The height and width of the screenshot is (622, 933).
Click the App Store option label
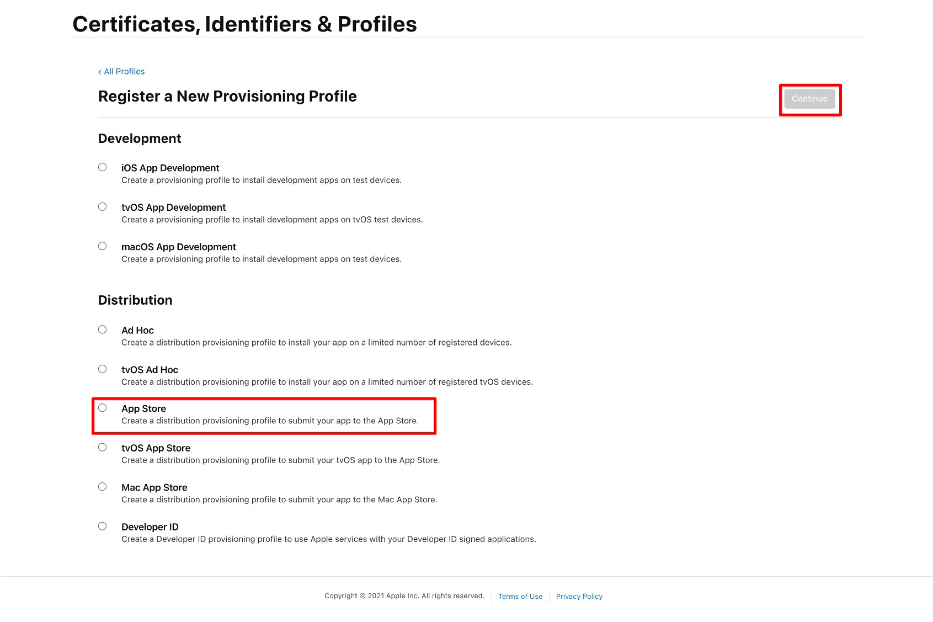click(x=144, y=408)
